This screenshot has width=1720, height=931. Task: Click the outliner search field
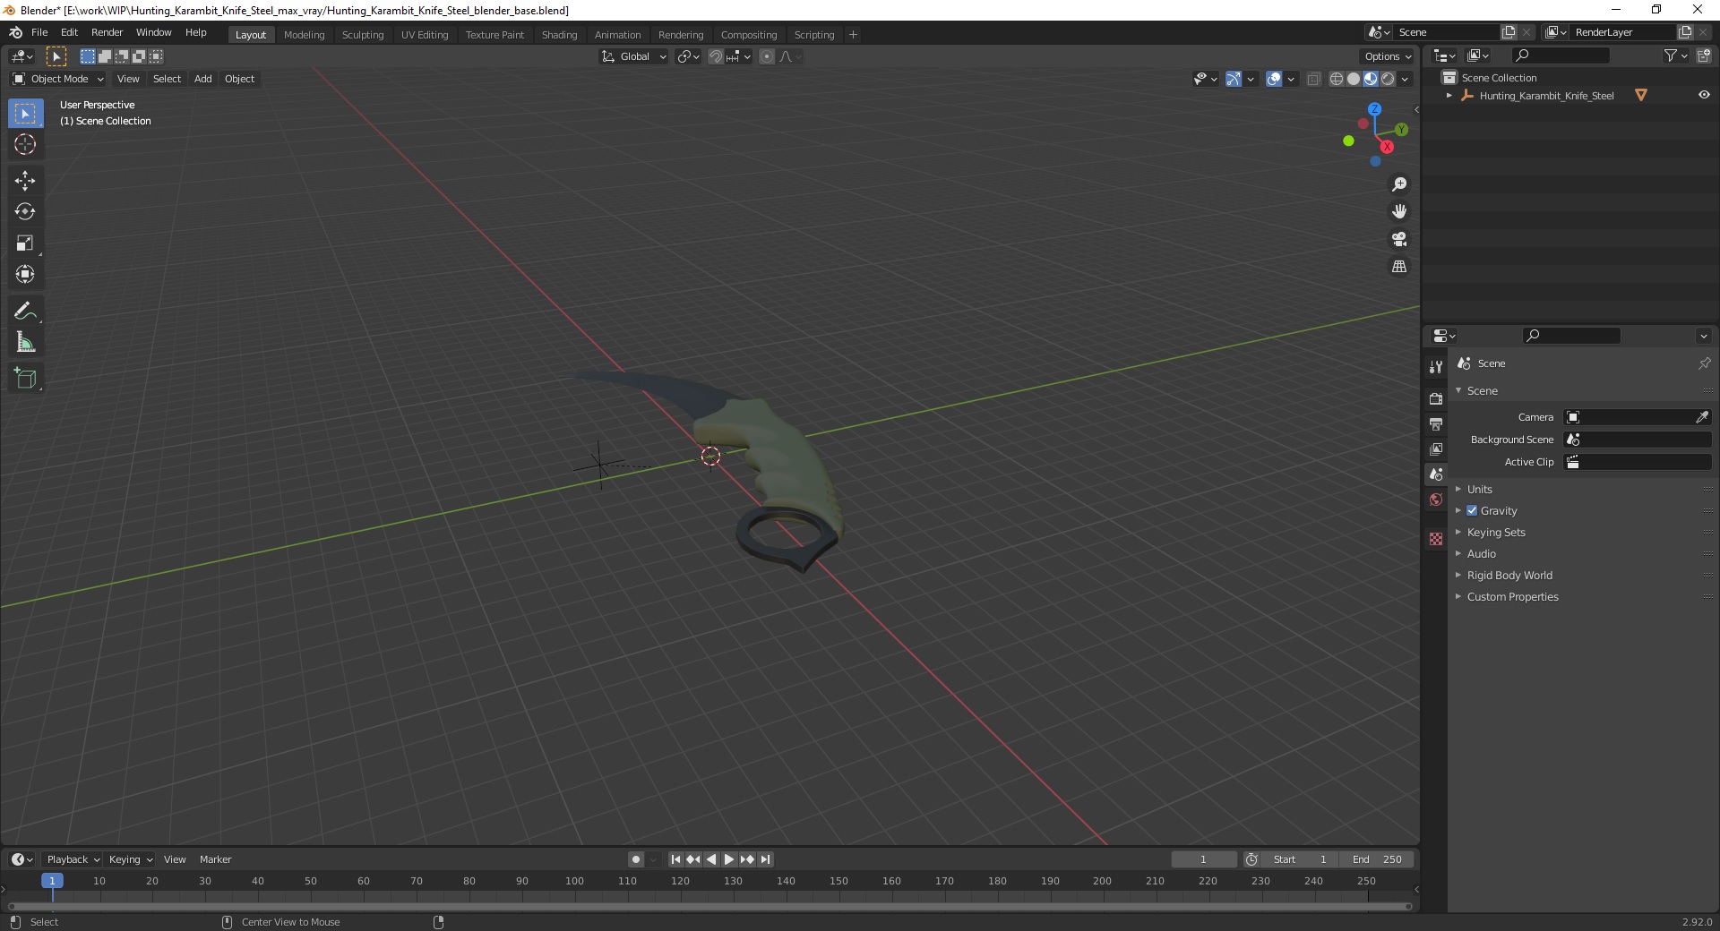coord(1559,56)
